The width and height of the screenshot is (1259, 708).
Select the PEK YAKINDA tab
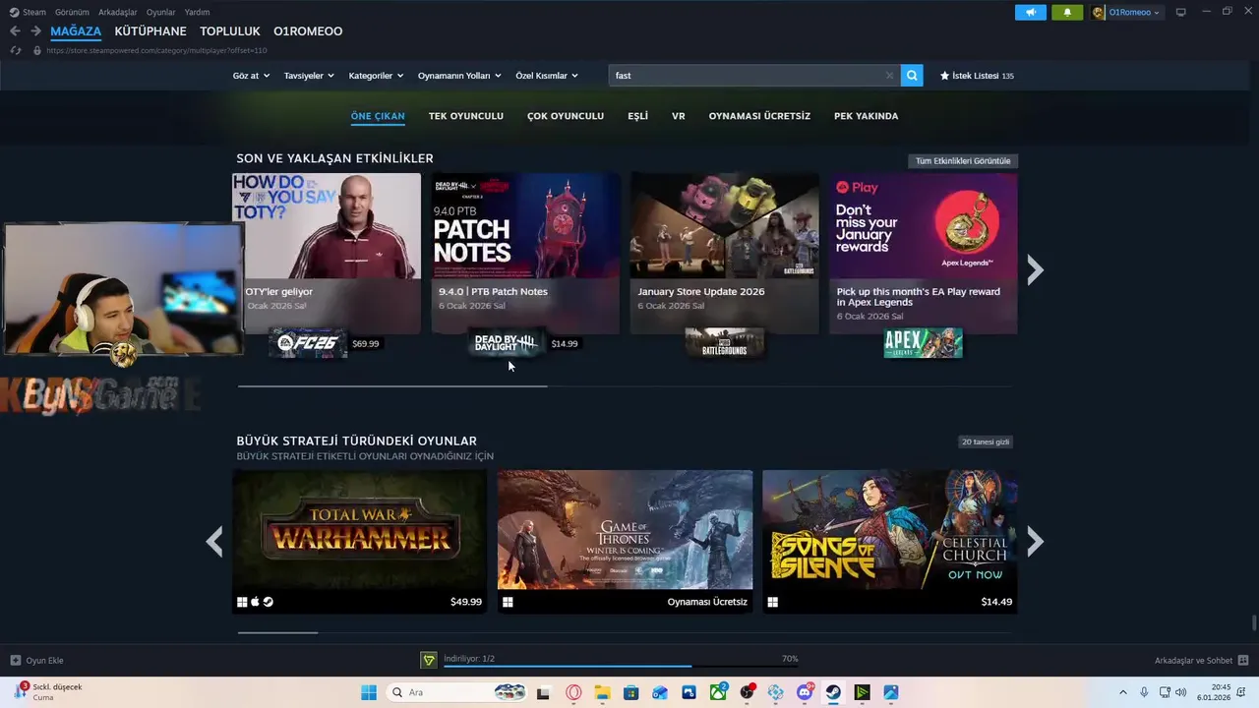pos(867,116)
